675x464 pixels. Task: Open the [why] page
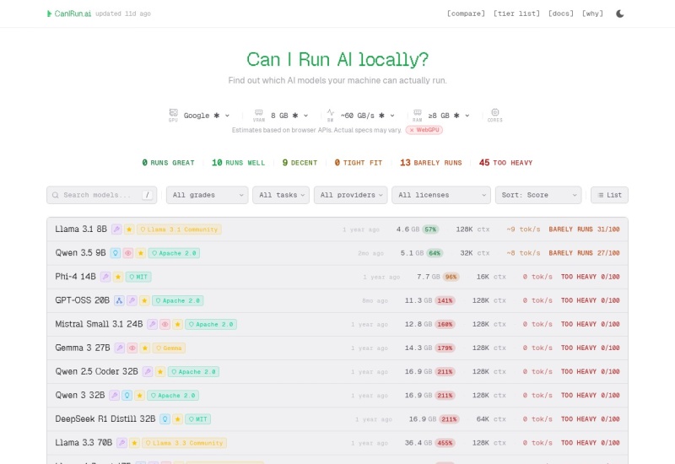pyautogui.click(x=592, y=13)
